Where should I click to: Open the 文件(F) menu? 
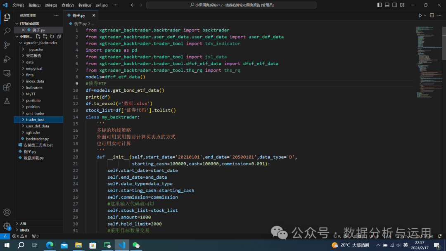18,5
